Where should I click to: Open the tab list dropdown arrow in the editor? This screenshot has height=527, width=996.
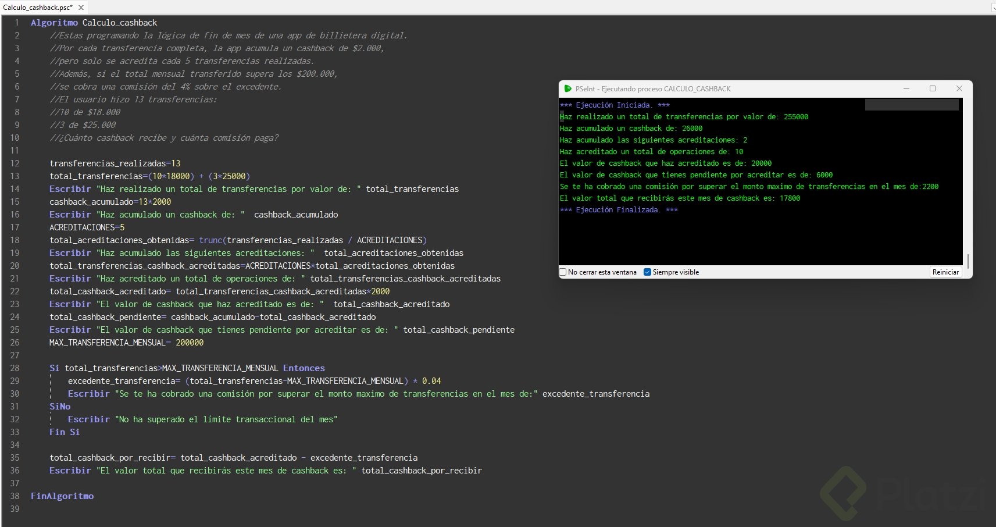click(993, 8)
